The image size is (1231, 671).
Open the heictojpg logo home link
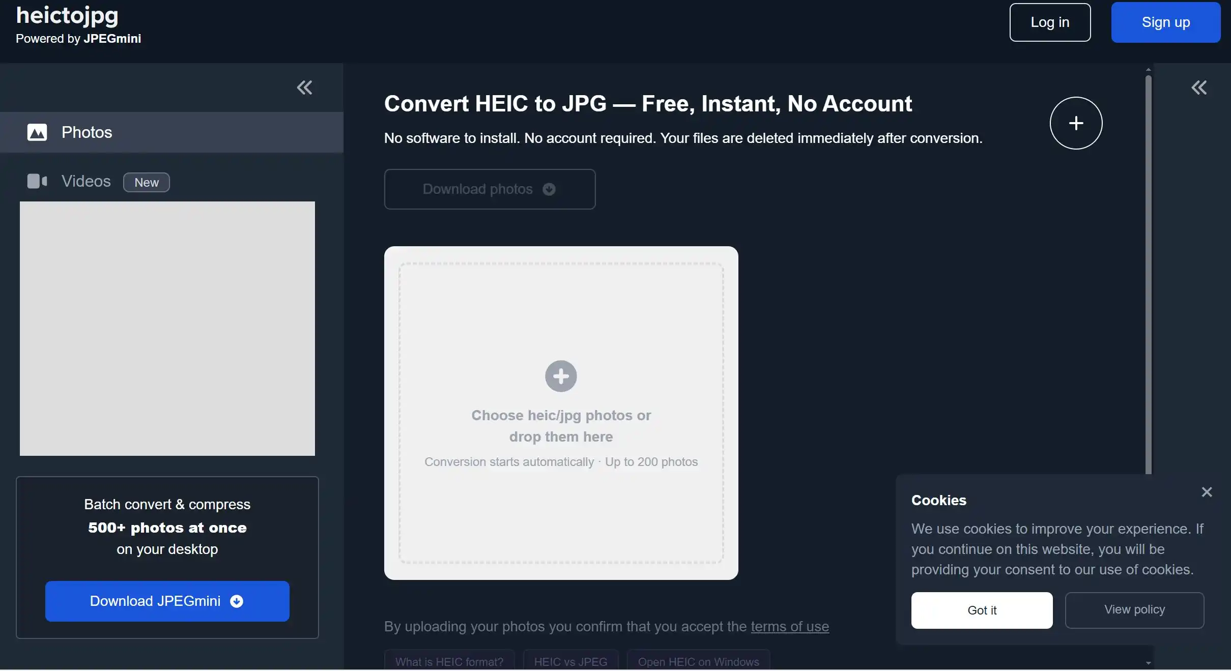[x=67, y=15]
